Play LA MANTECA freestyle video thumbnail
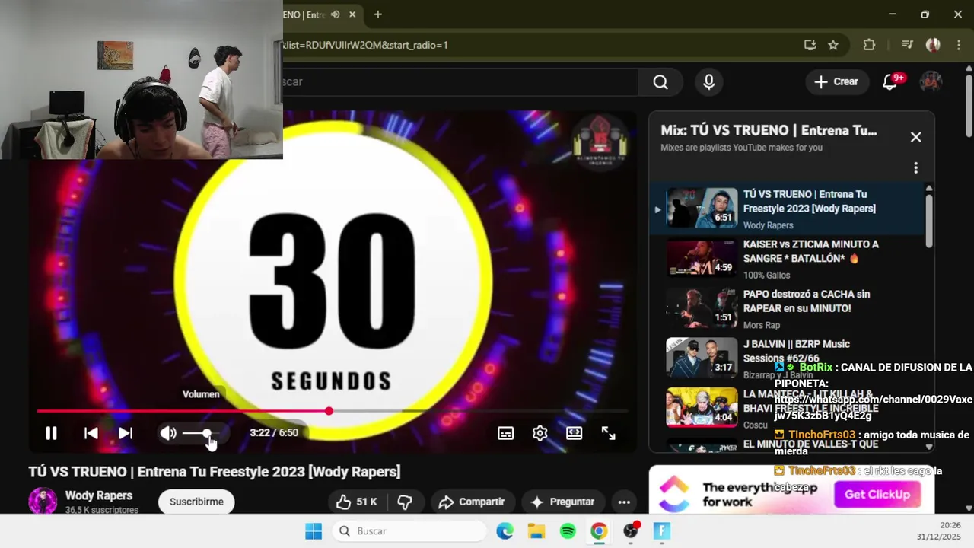974x548 pixels. coord(702,408)
